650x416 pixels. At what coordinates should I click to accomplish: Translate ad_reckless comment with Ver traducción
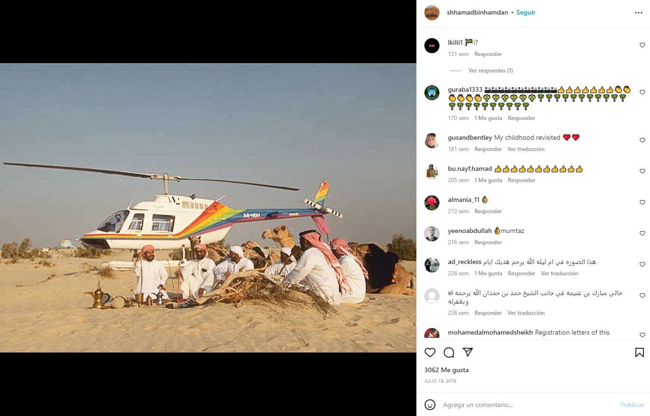click(559, 273)
